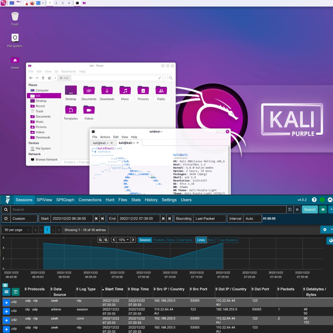Switch to the first kali@kali terminal tab
This screenshot has width=333, height=333.
pyautogui.click(x=101, y=143)
